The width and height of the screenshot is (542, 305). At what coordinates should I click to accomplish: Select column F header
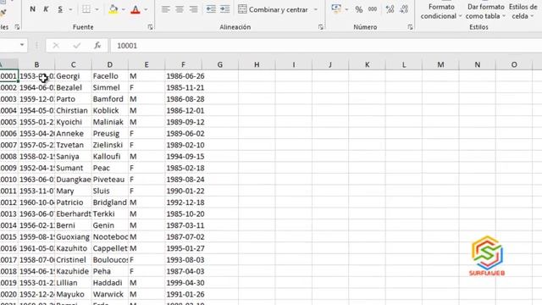point(183,64)
